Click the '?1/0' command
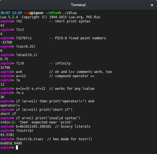The width and height of the screenshot is (157, 154). click(20, 63)
